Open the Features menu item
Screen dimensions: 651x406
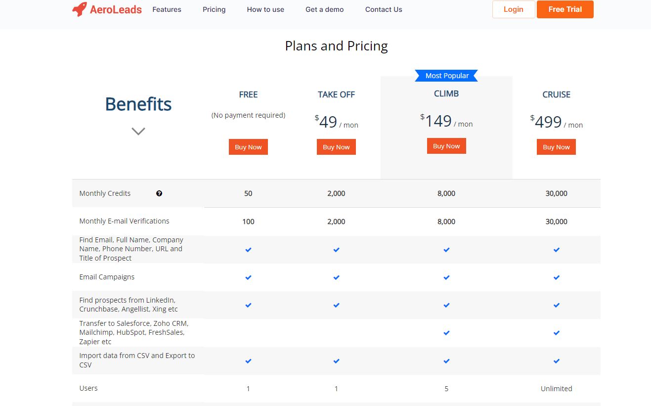tap(167, 9)
